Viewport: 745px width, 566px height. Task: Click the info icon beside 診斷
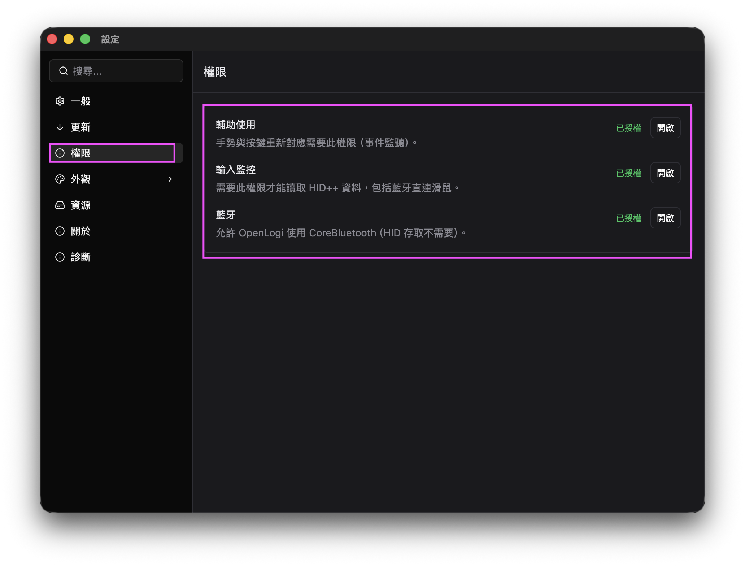tap(60, 257)
